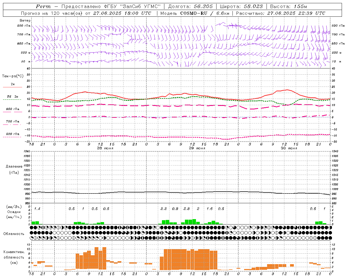Click the "2.2" precipitation amount
The width and height of the screenshot is (346, 276).
point(164,209)
